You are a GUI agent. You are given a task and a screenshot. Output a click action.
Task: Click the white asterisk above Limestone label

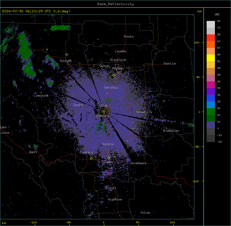[x=41, y=93]
